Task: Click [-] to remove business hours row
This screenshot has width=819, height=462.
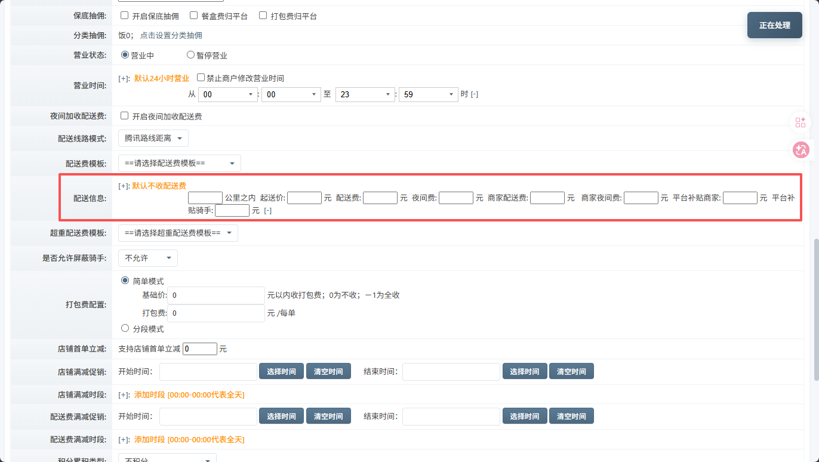Action: pos(474,94)
